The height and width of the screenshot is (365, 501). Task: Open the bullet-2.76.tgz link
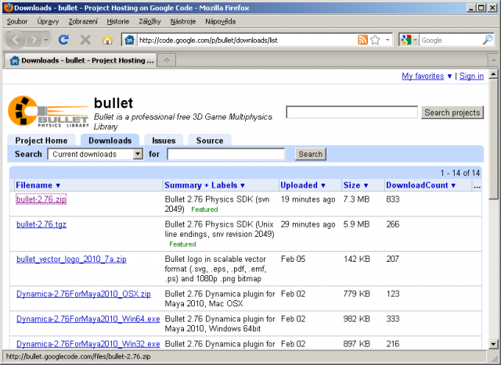pos(41,224)
